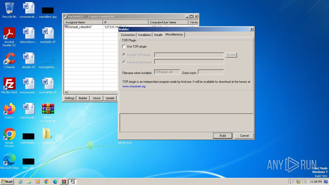329x185 pixels.
Task: Open detailst.rtf desktop file
Action: (x=29, y=61)
